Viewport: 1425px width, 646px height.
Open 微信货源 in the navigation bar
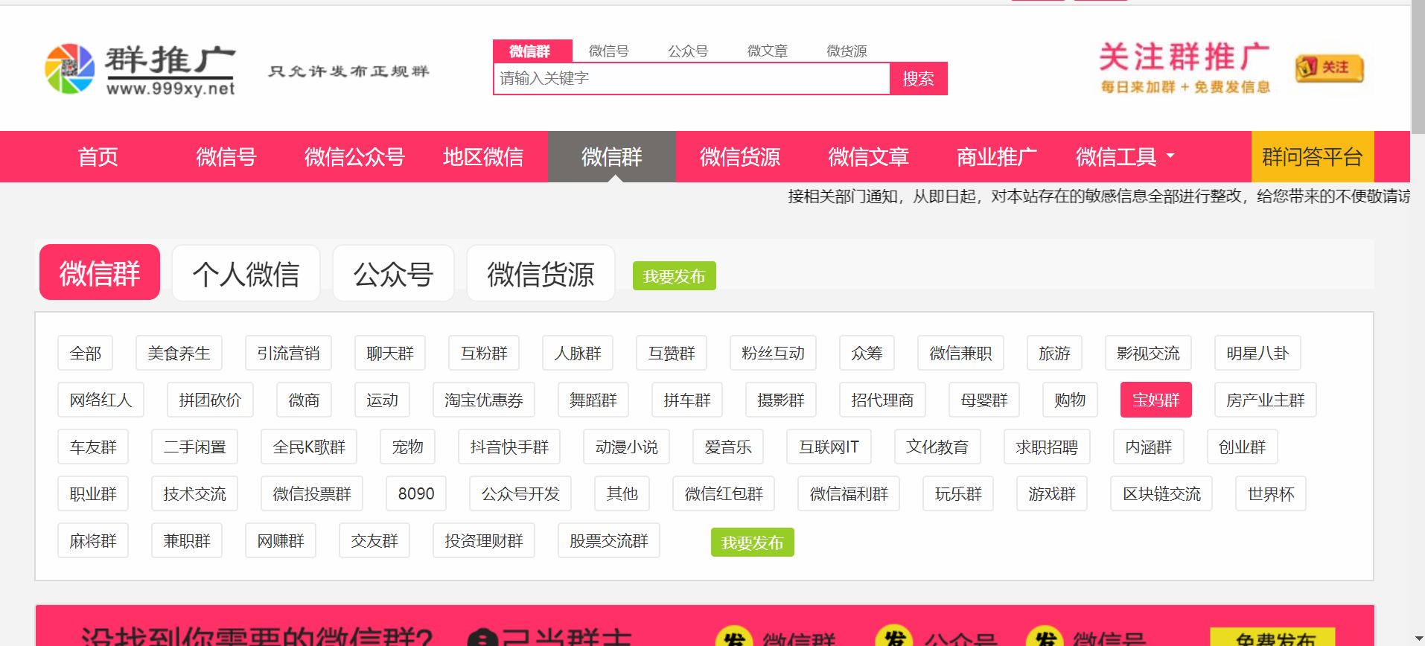coord(740,156)
